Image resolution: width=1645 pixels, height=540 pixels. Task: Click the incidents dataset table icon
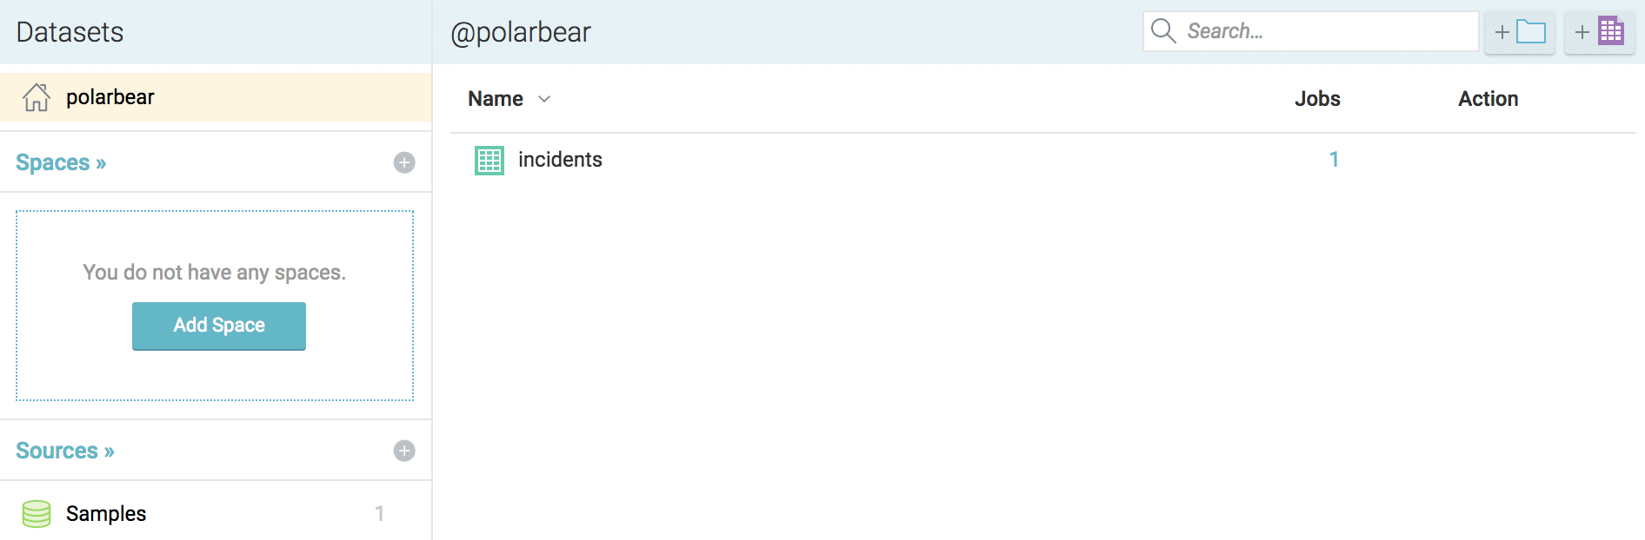[x=490, y=161]
